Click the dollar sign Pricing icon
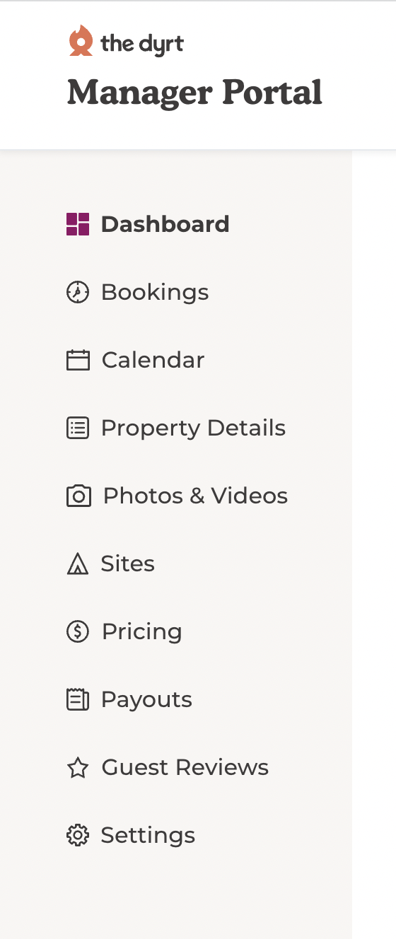 (78, 631)
